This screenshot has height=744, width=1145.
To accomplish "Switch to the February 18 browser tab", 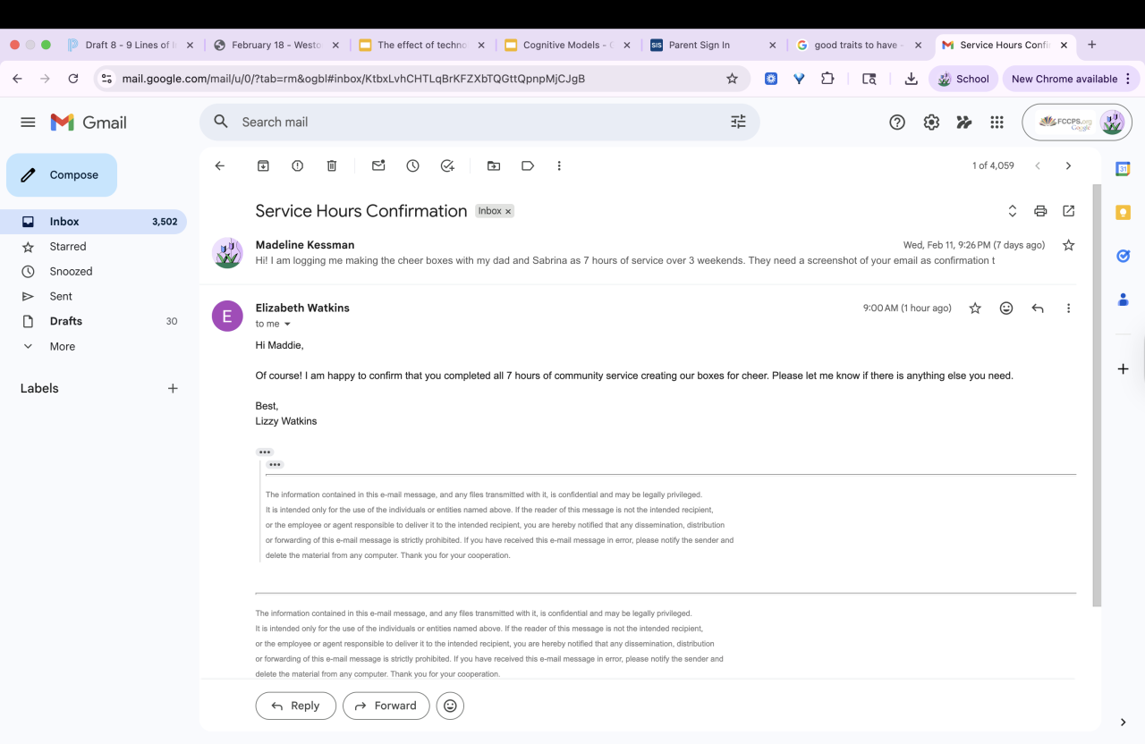I will pos(276,45).
